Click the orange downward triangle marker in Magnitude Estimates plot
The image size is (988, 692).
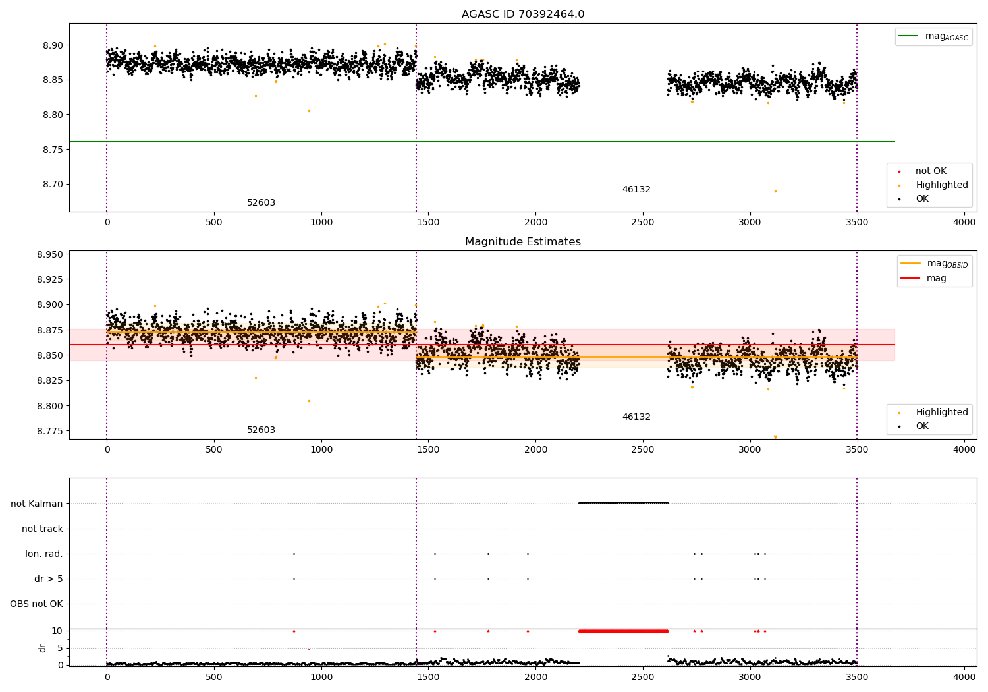[775, 437]
